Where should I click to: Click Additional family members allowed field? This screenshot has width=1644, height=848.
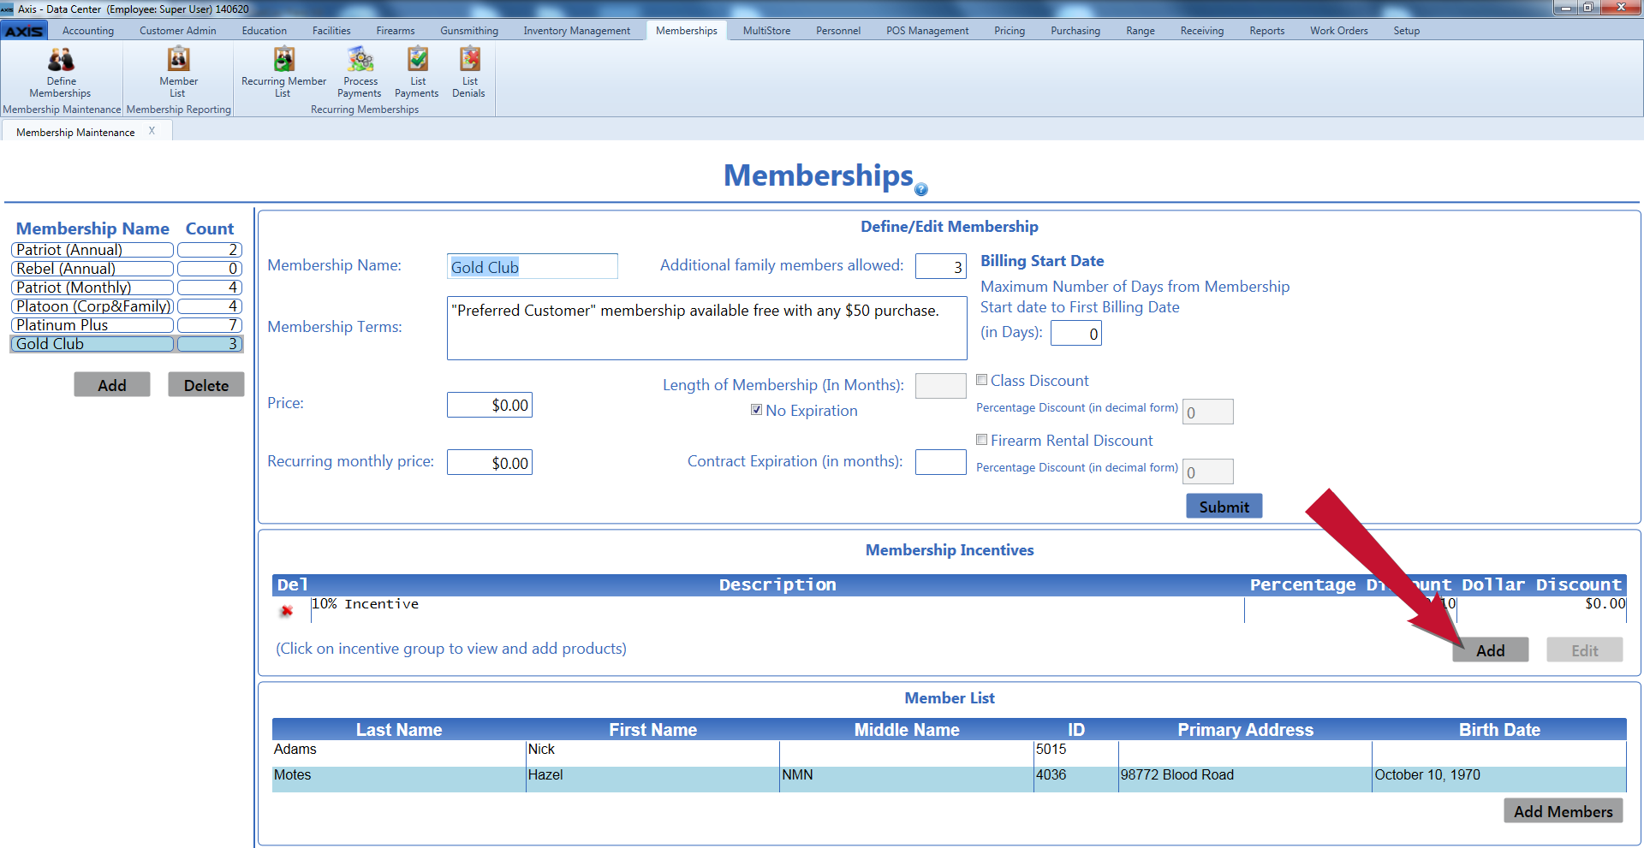click(941, 266)
